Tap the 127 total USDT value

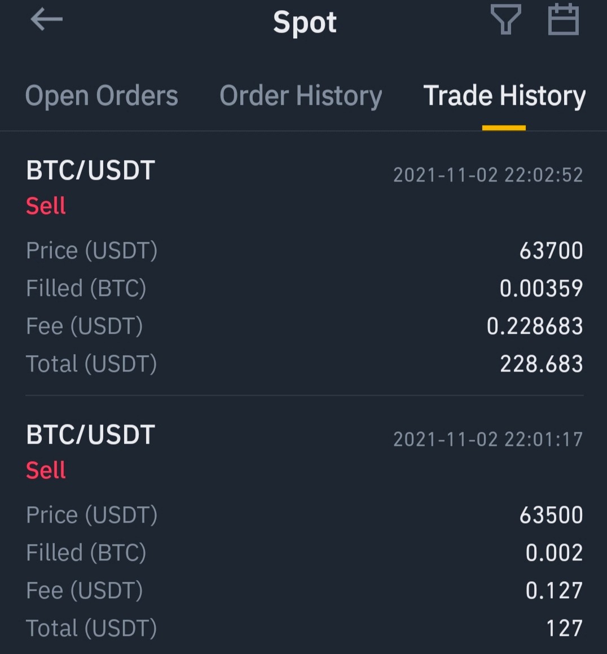(565, 628)
